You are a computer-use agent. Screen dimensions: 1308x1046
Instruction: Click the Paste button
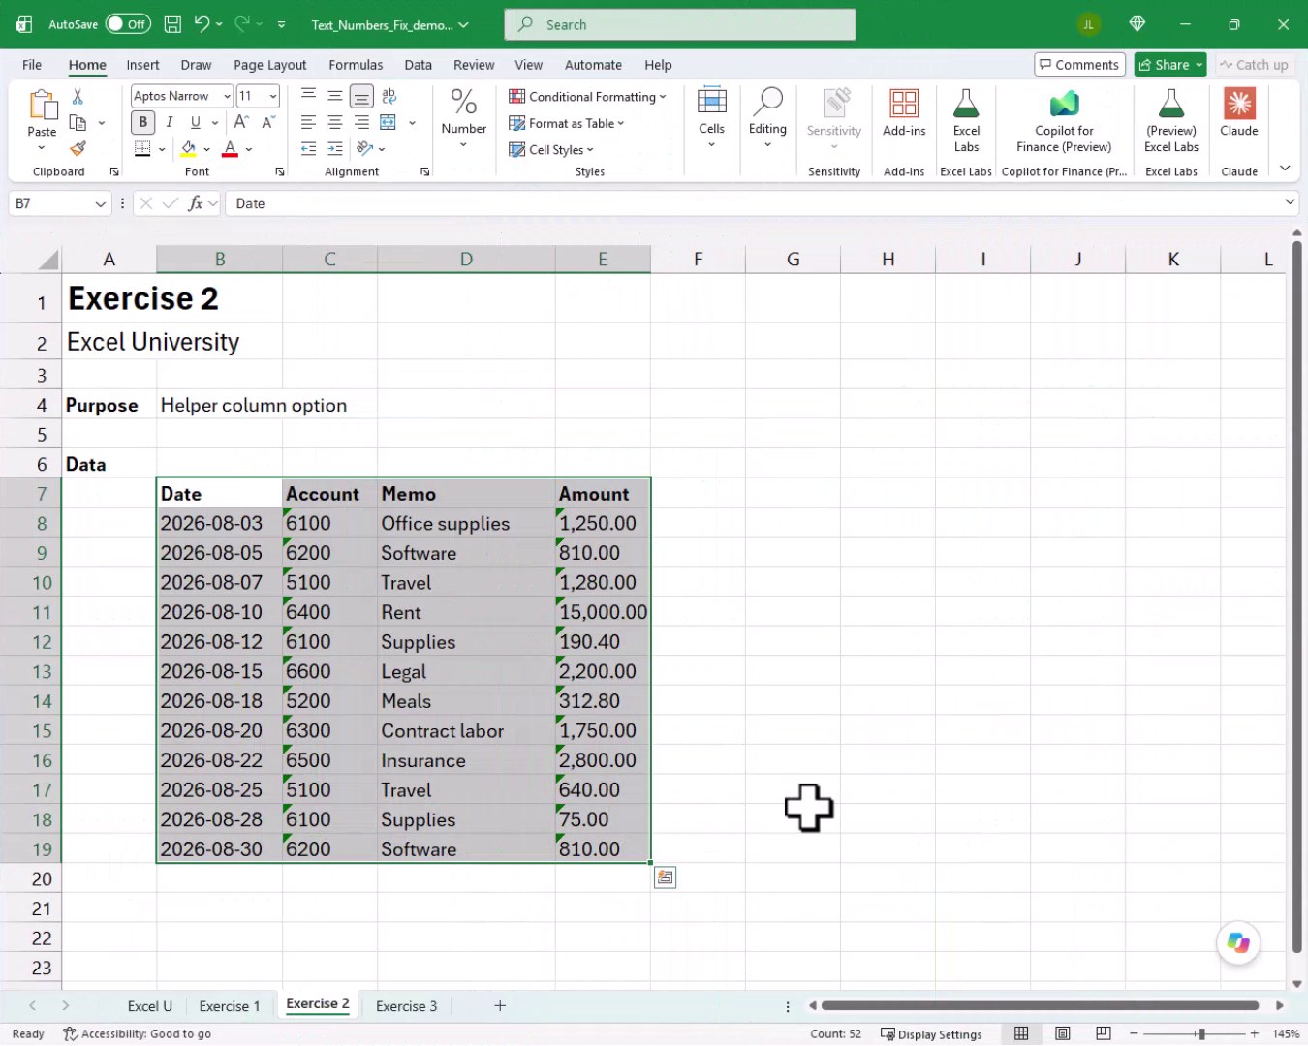42,120
